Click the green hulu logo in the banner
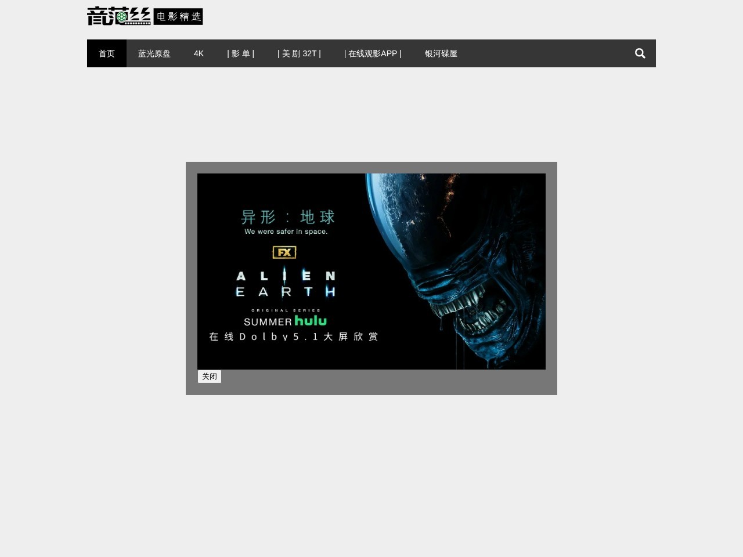 point(311,321)
